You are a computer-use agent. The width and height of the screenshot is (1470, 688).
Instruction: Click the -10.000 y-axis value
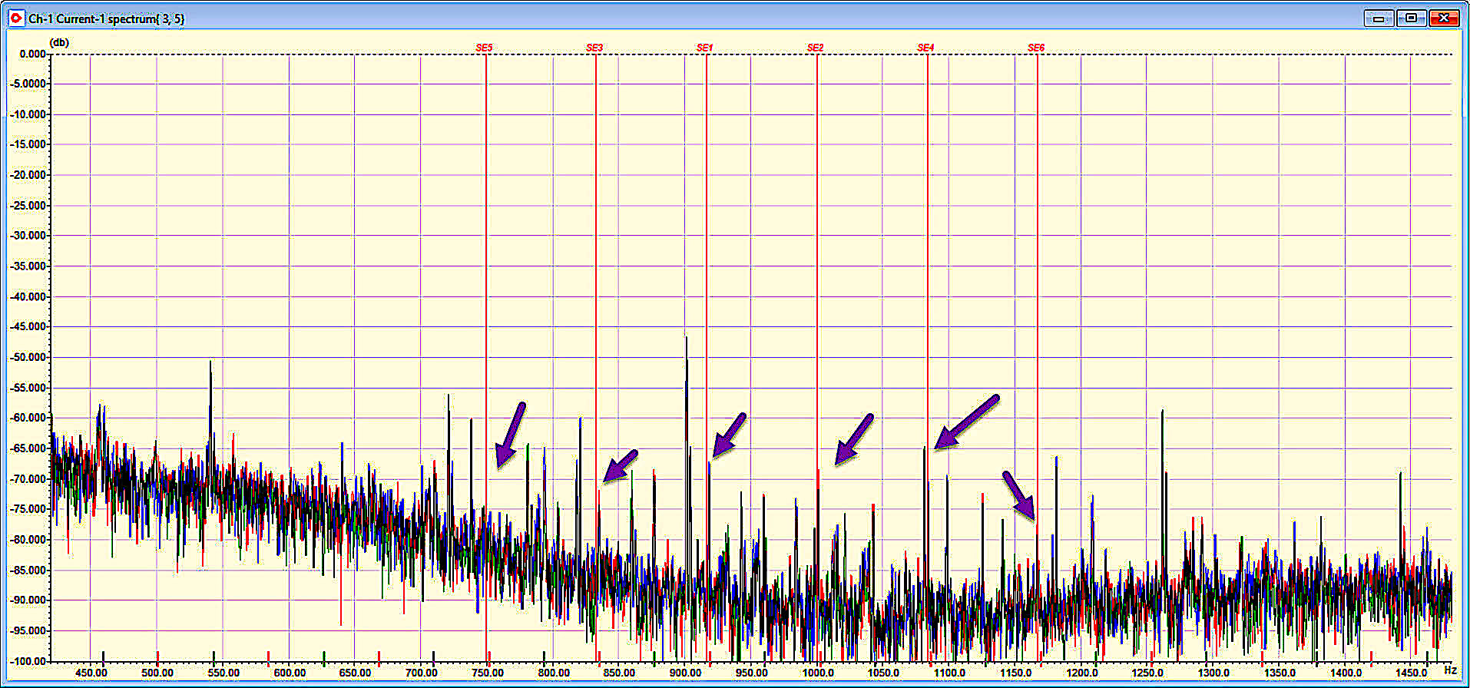click(x=28, y=114)
